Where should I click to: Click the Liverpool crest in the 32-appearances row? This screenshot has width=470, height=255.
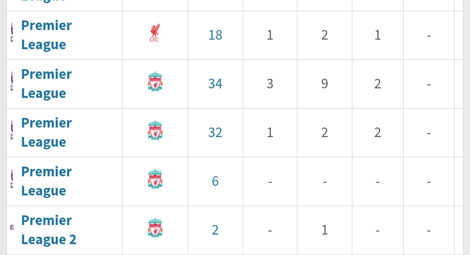155,131
